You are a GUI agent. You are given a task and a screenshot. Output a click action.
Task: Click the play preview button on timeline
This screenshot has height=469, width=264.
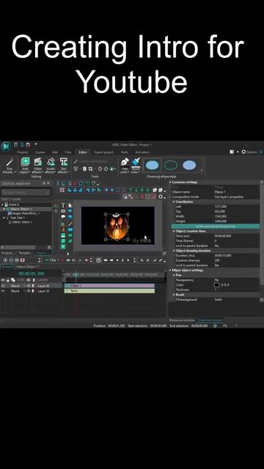[128, 260]
